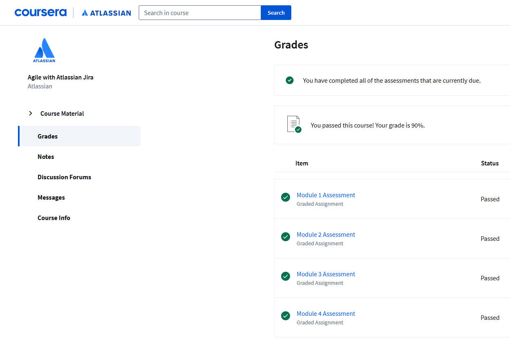Click Graded Assignment label under Module 1
The height and width of the screenshot is (339, 510).
(x=320, y=204)
